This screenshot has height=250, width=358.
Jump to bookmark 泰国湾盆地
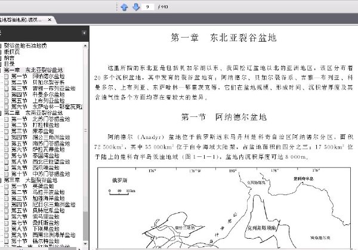point(35,156)
